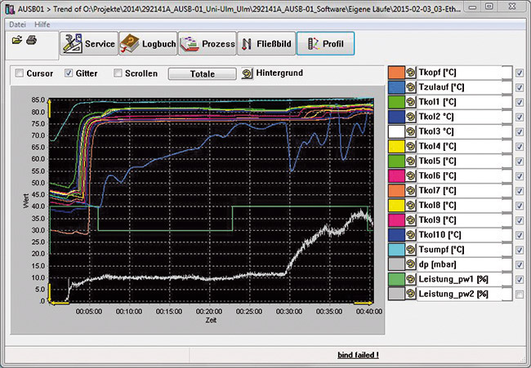Toggle Tsumpf visibility checkbox

click(520, 250)
